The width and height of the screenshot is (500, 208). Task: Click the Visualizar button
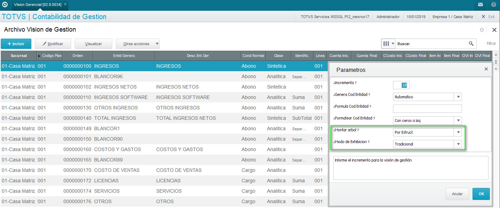(x=93, y=44)
